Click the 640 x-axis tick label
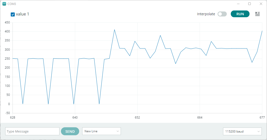The height and width of the screenshot is (140, 267). click(x=75, y=117)
